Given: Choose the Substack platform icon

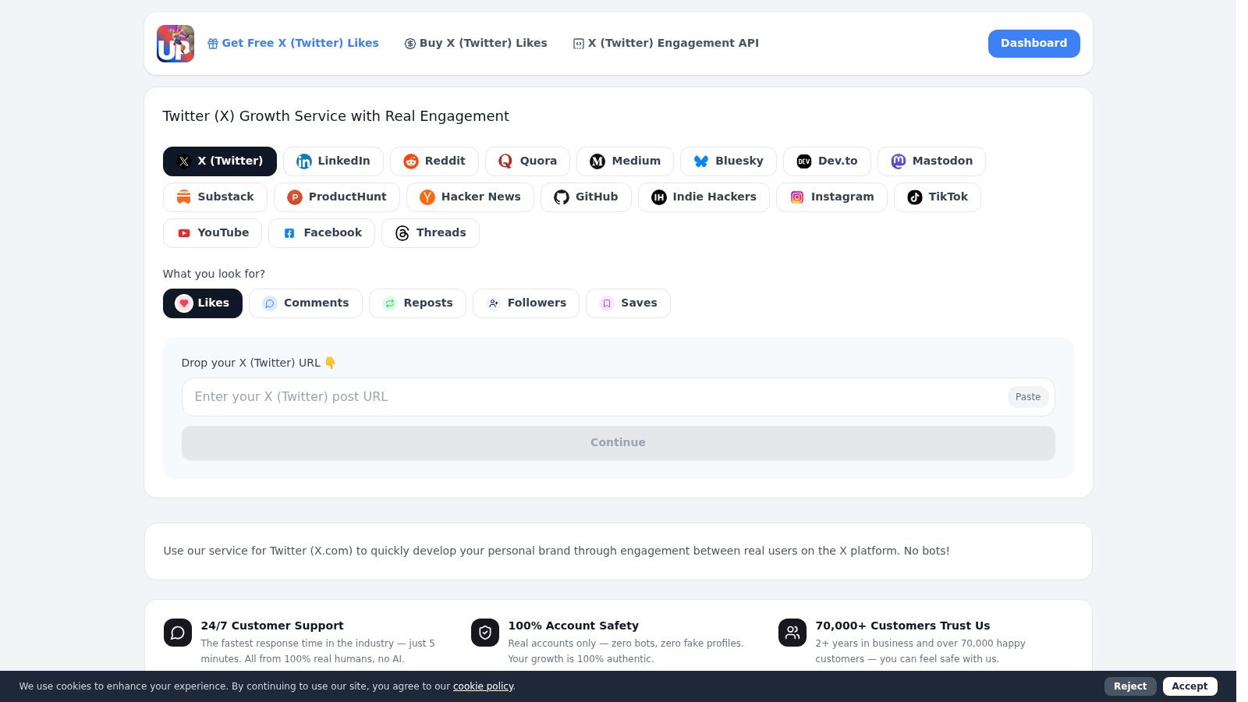Looking at the screenshot, I should [184, 197].
